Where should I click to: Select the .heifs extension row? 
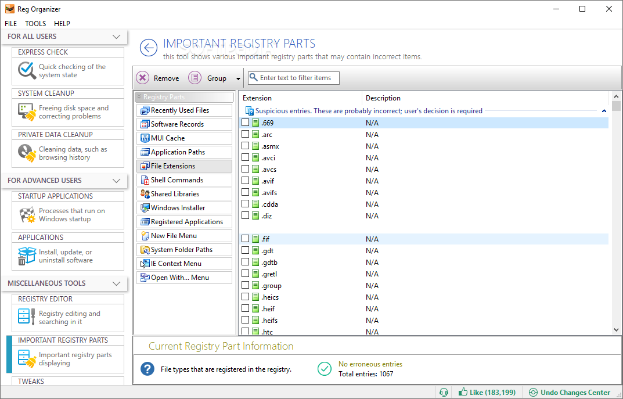(x=423, y=321)
